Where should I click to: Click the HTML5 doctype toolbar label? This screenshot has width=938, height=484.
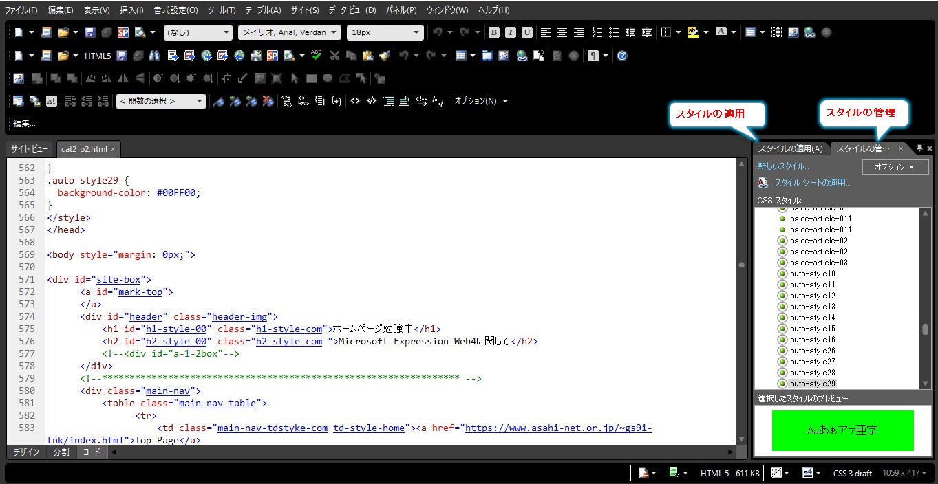97,56
